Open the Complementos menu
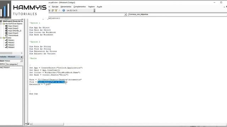This screenshot has width=227, height=127. click(79, 7)
